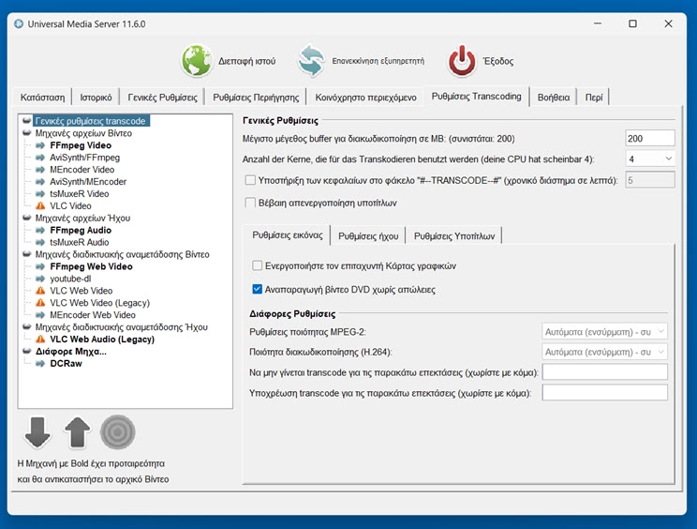Click the Έξοδος button label
This screenshot has width=697, height=529.
(x=498, y=61)
